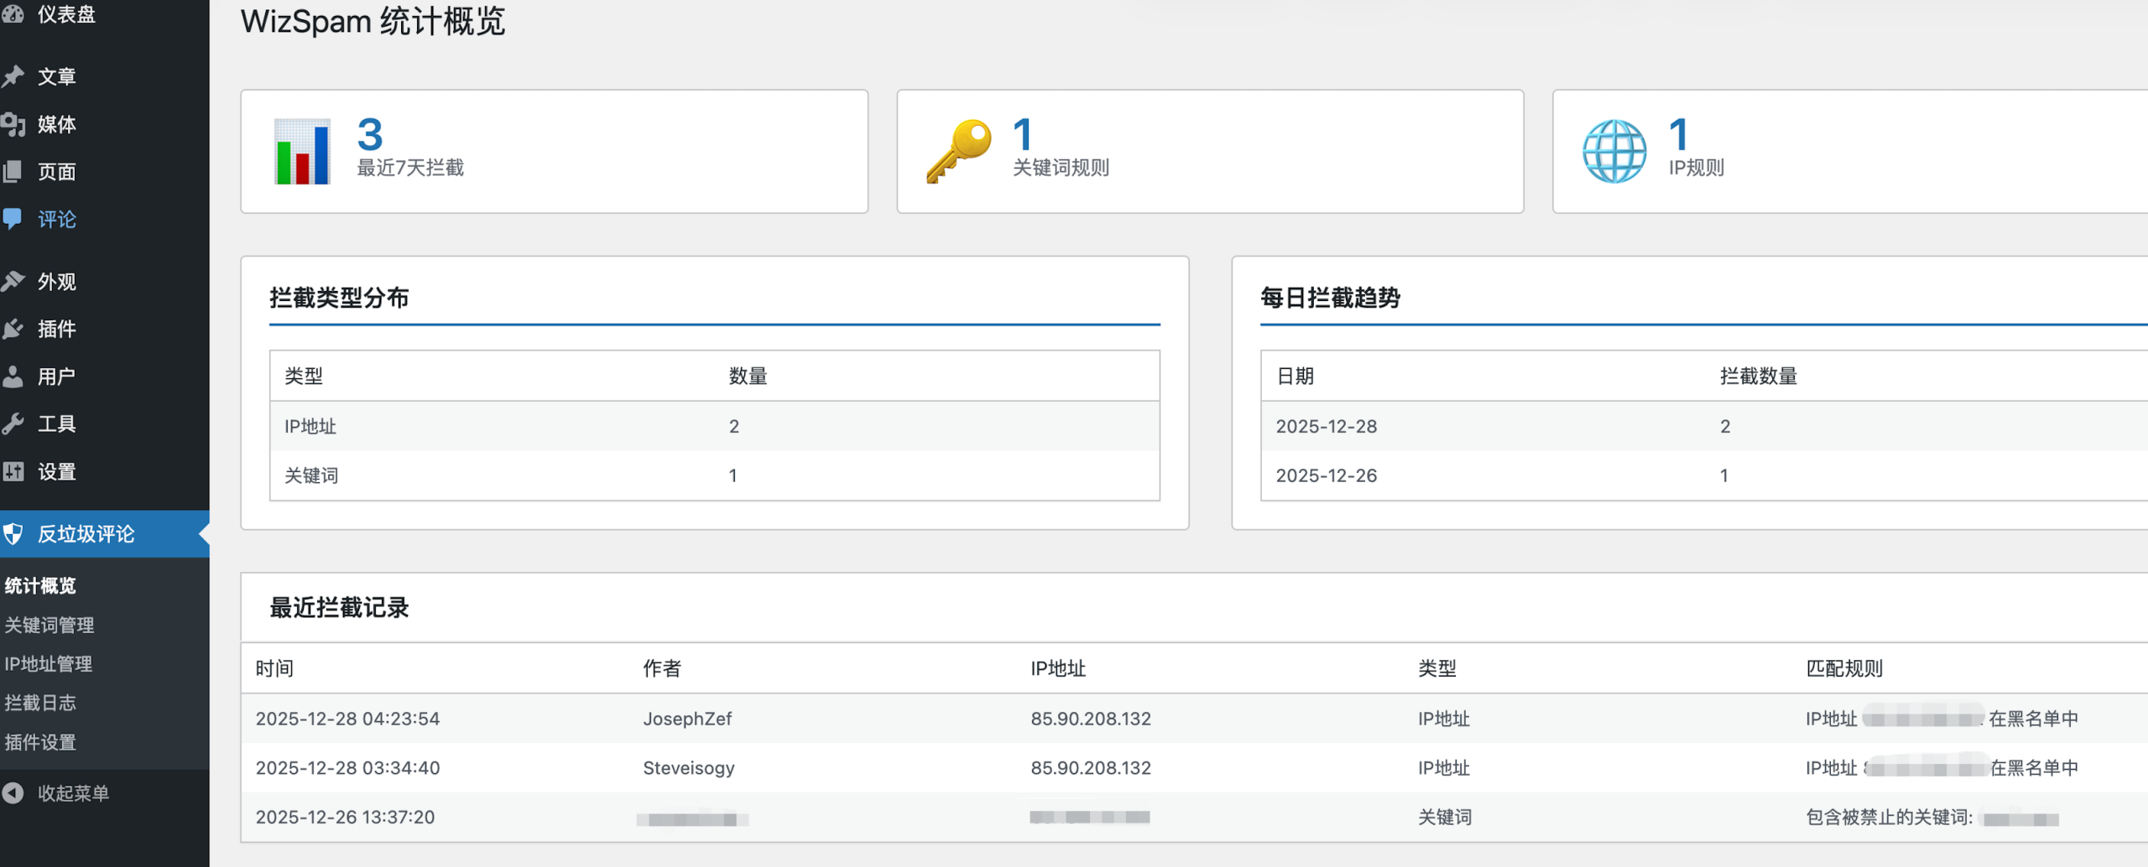This screenshot has height=867, width=2148.
Task: Click the Dashboard gauge icon in sidebar
Action: [13, 14]
